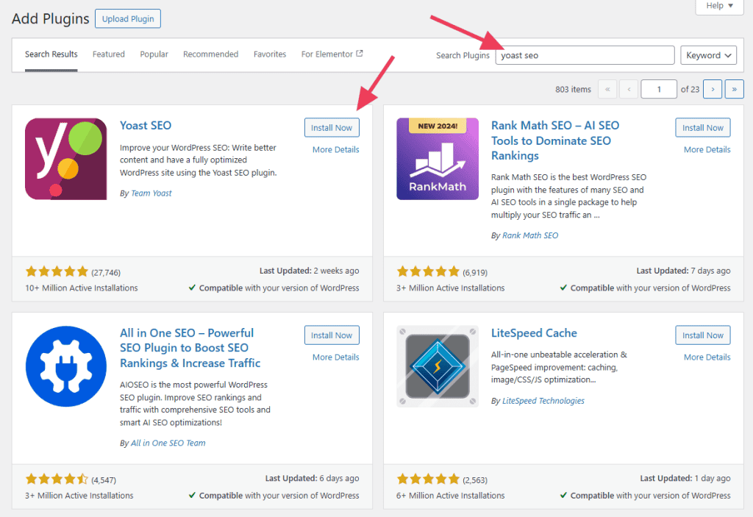Screen dimensions: 753x517
Task: Install the LiteSpeed Cache plugin
Action: (702, 335)
